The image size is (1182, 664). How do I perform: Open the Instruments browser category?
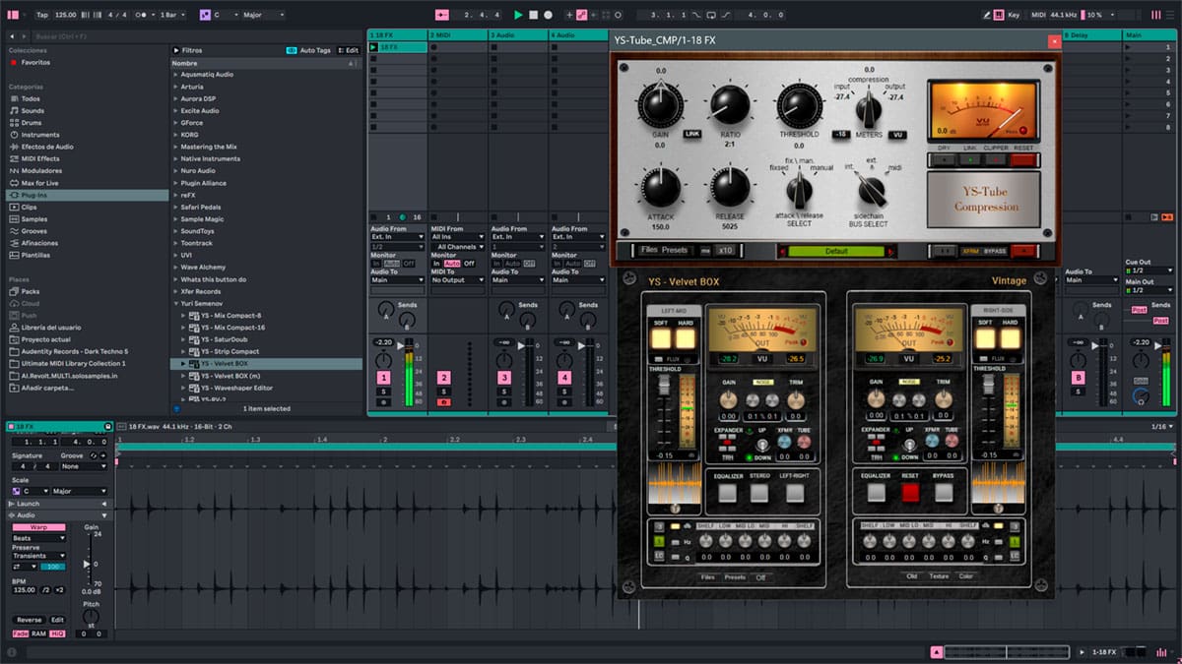click(40, 135)
